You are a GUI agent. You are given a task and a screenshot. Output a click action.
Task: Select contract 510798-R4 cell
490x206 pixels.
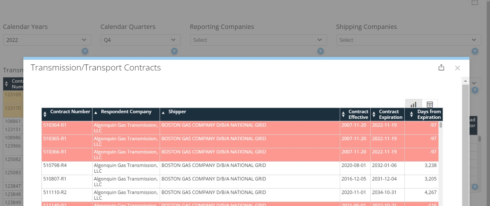(x=67, y=168)
